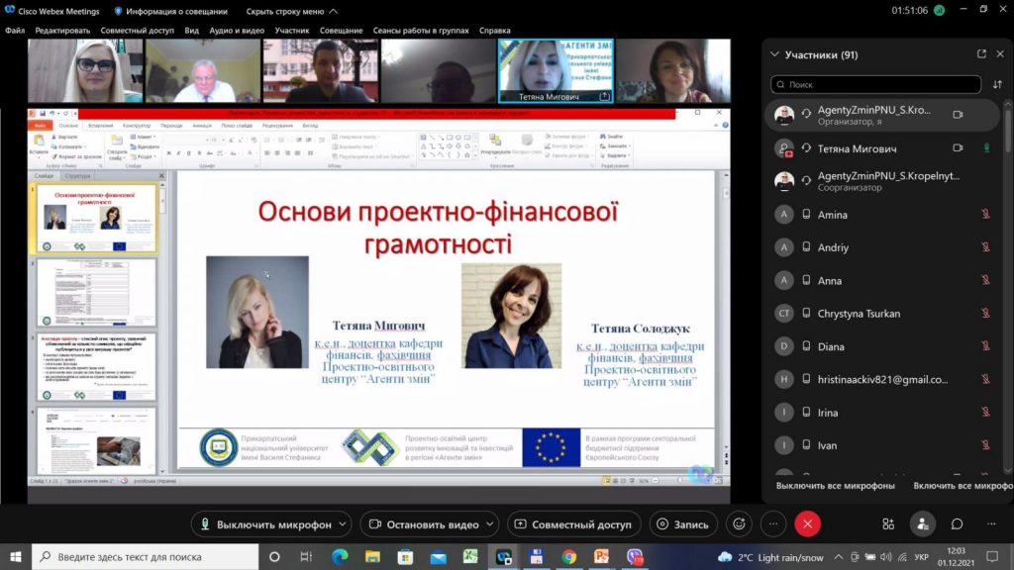
Task: Open the apps layout icon
Action: (x=888, y=524)
